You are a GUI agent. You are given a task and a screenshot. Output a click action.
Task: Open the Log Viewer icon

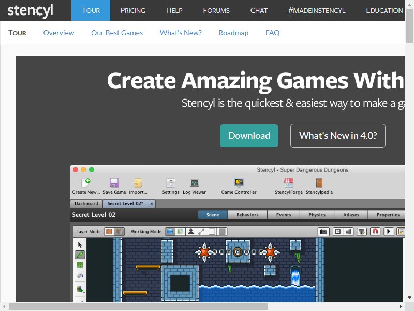pos(195,183)
